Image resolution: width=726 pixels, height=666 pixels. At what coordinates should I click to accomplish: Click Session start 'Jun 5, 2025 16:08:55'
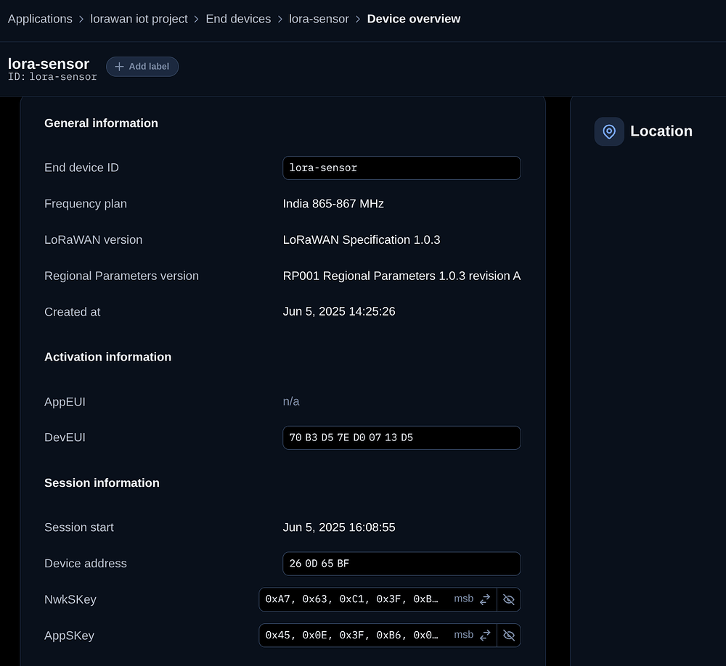(x=339, y=527)
